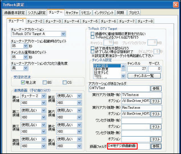This screenshot has height=154, width=181.
Task: Open the 同期 tab
Action: click(x=120, y=13)
